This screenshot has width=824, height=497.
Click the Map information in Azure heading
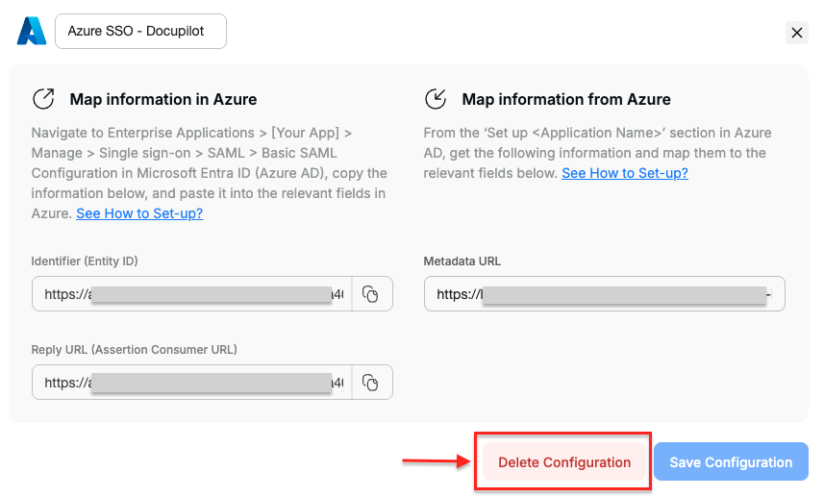(x=162, y=99)
